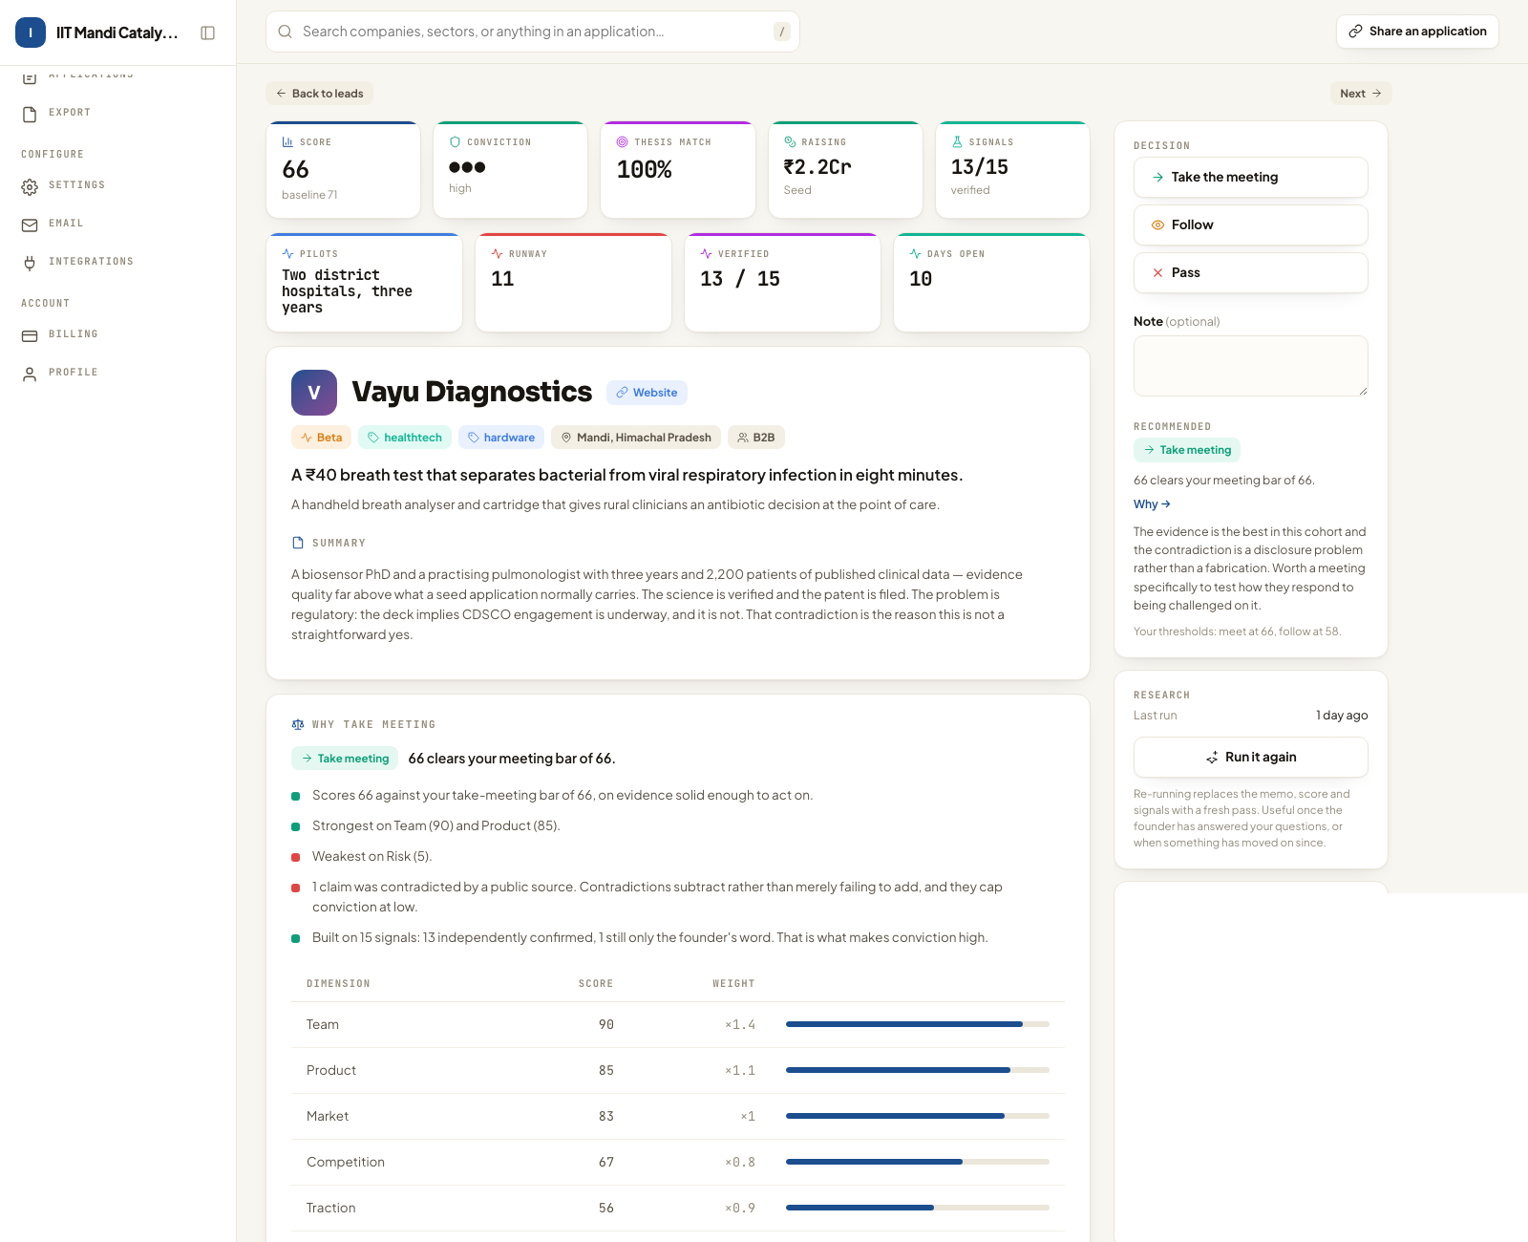Choose the Follow decision
This screenshot has height=1242, width=1528.
(x=1251, y=225)
